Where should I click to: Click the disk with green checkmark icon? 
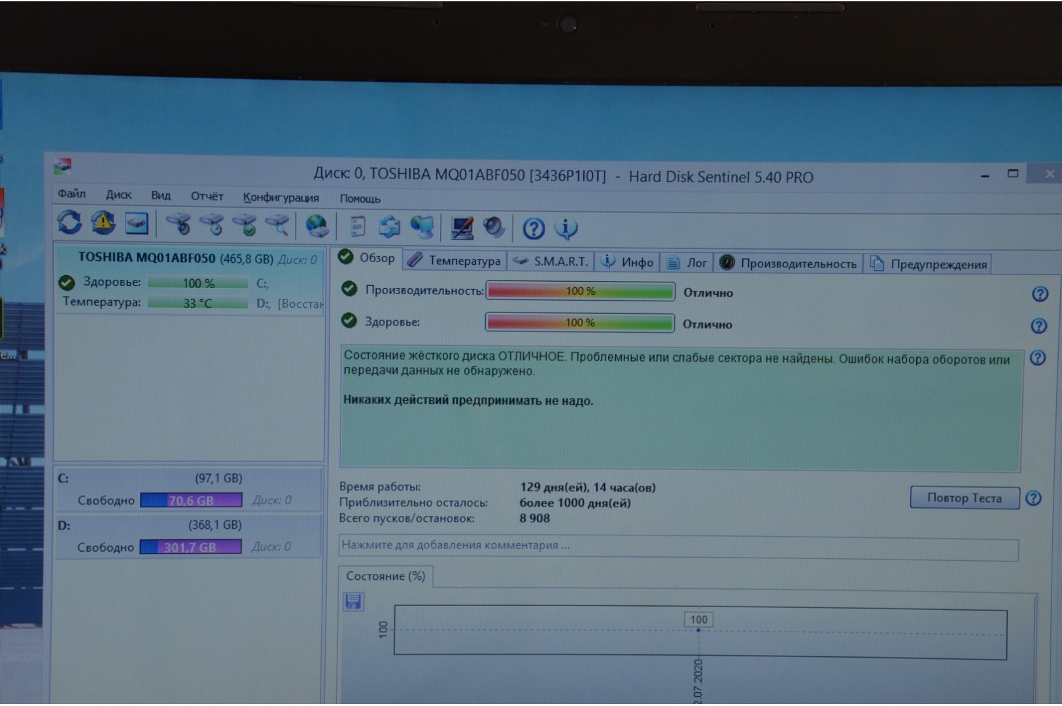[245, 226]
